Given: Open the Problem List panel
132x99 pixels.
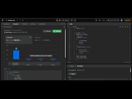Looking at the screenshot, I should [10, 20].
